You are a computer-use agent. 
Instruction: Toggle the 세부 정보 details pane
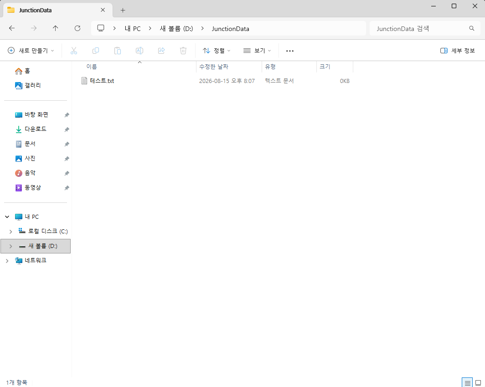[x=458, y=51]
